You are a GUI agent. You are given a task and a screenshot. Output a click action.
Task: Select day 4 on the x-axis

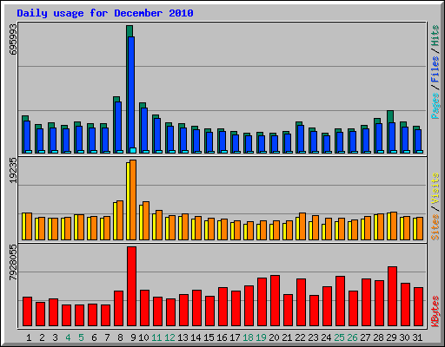coord(68,337)
